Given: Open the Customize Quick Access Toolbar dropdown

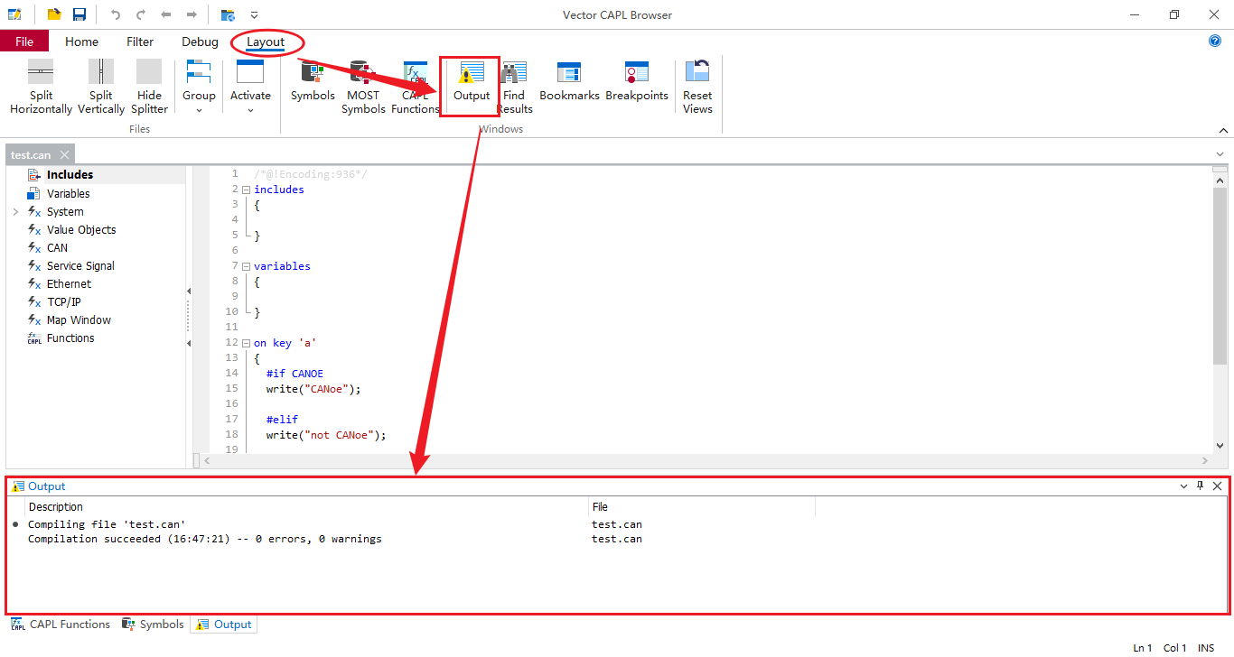Looking at the screenshot, I should click(x=254, y=15).
